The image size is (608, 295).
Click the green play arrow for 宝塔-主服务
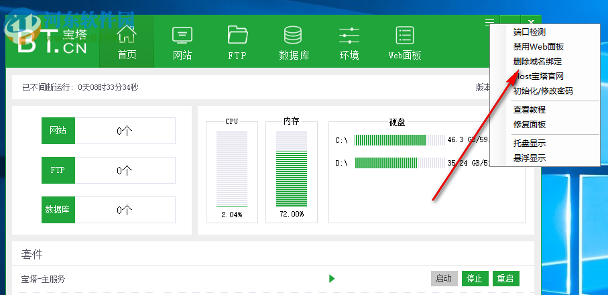coord(332,278)
